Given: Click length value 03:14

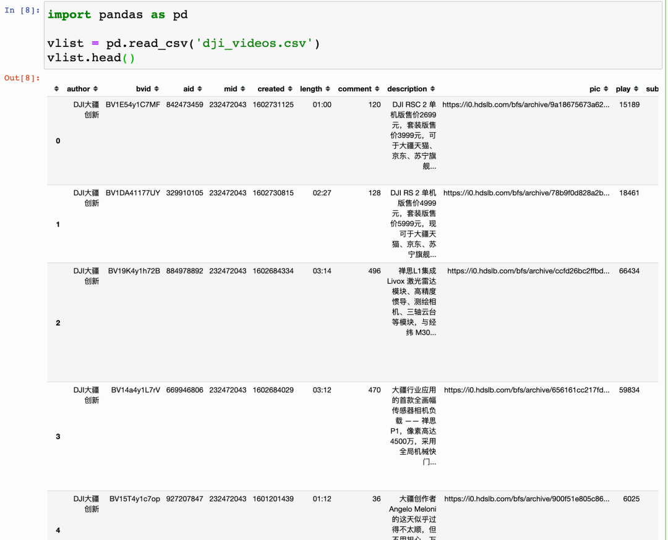Looking at the screenshot, I should [322, 271].
